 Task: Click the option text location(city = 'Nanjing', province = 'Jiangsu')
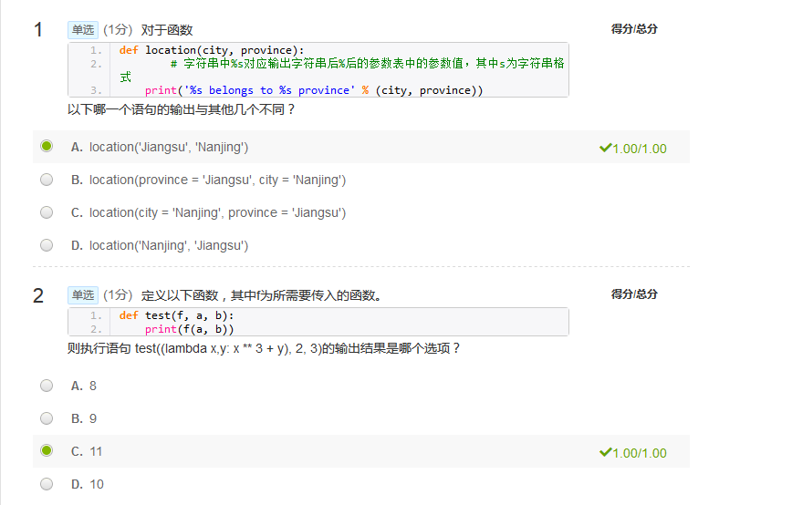pyautogui.click(x=218, y=213)
